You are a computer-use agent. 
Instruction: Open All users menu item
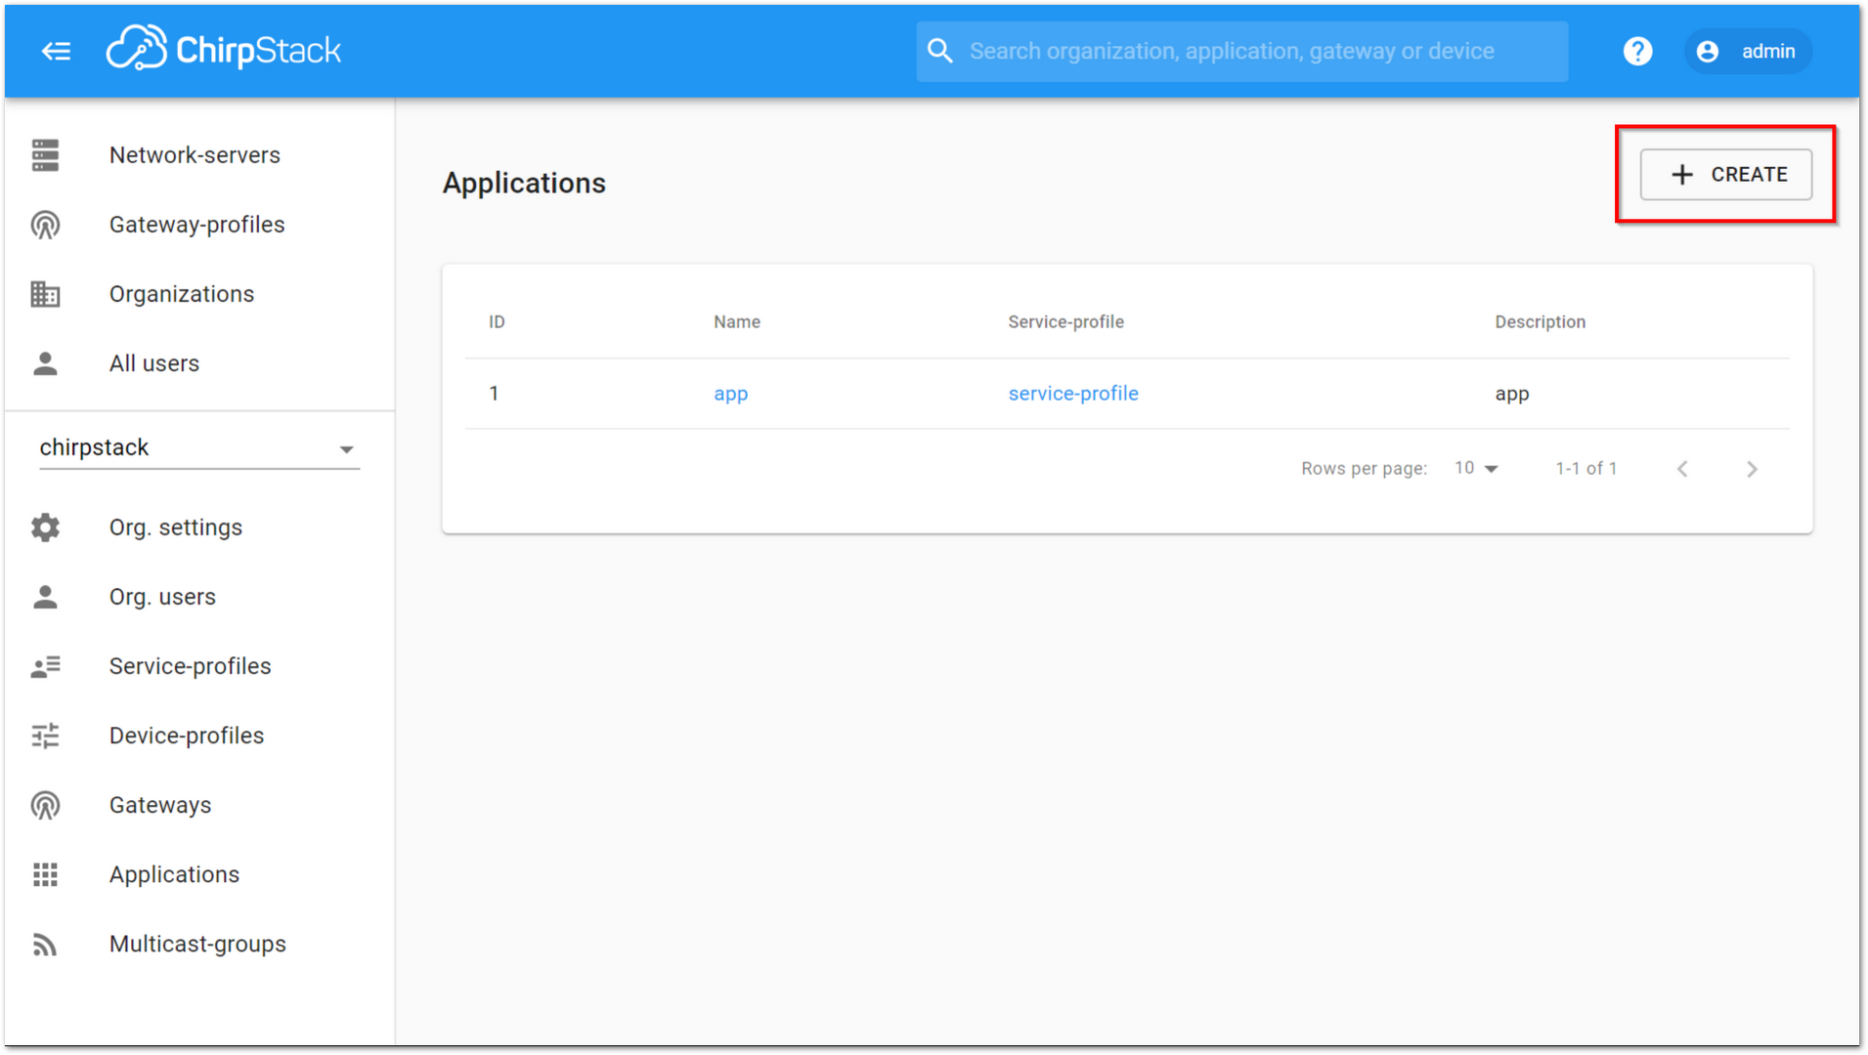pos(199,363)
